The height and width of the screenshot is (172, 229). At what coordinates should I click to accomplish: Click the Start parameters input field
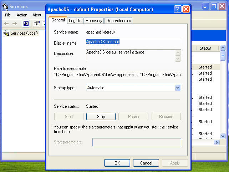[137, 142]
